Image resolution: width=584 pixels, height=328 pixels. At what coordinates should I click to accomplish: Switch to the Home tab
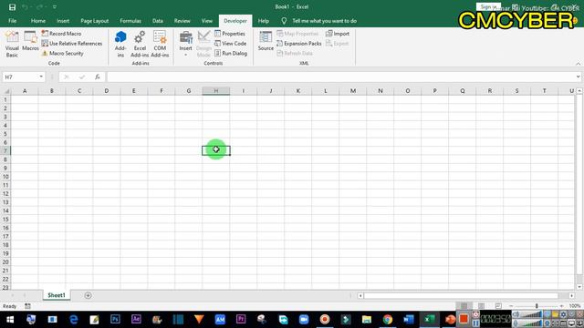(x=38, y=21)
